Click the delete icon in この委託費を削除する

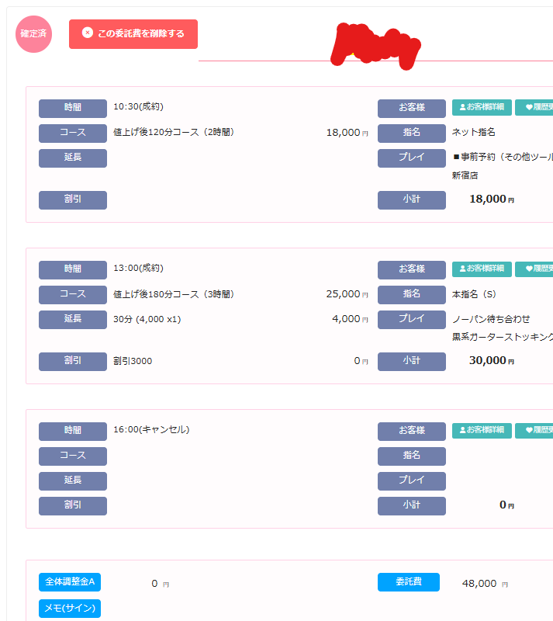(88, 33)
